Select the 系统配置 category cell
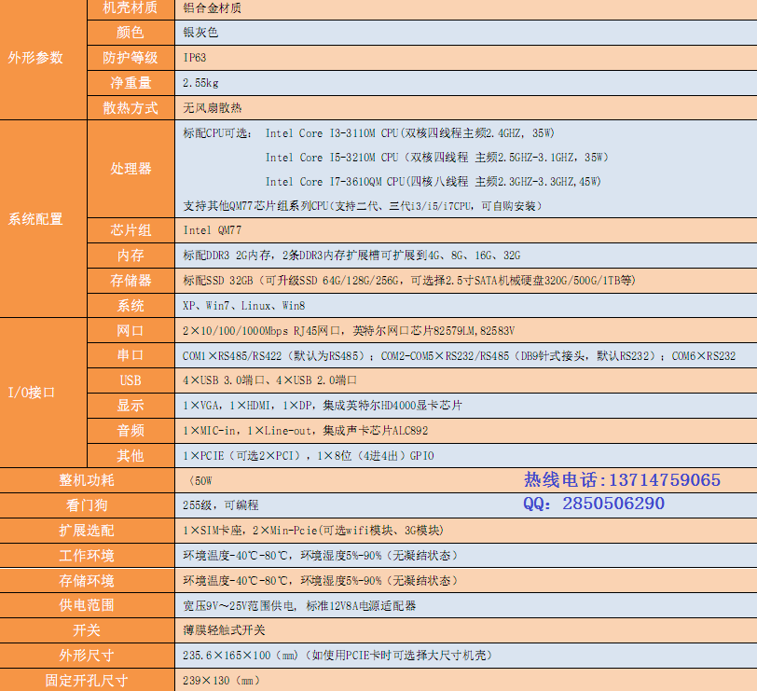The image size is (757, 691). 36,218
